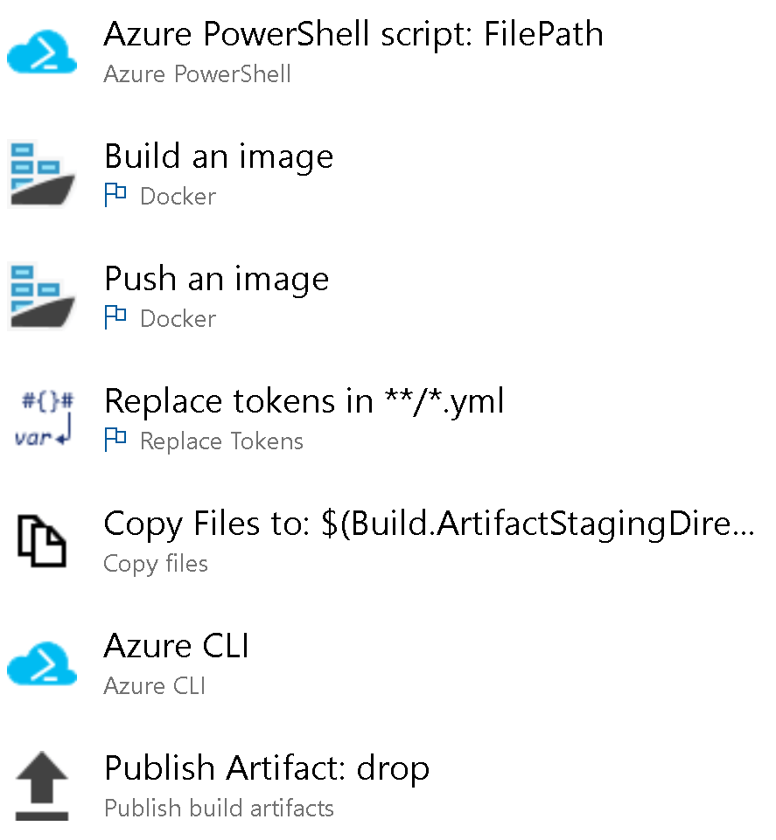Select the Build an image task title

[219, 157]
